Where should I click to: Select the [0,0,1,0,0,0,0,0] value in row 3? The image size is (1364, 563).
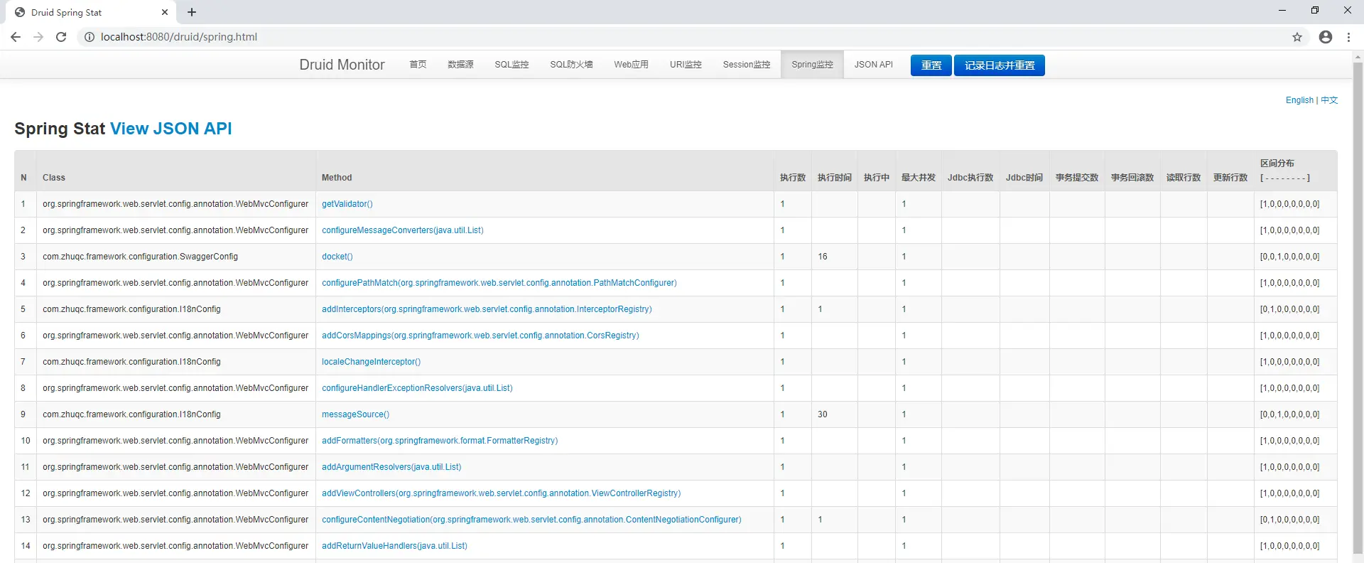coord(1290,257)
